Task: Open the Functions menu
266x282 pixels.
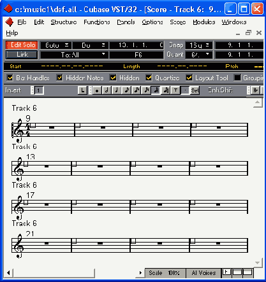Action: tap(97, 22)
